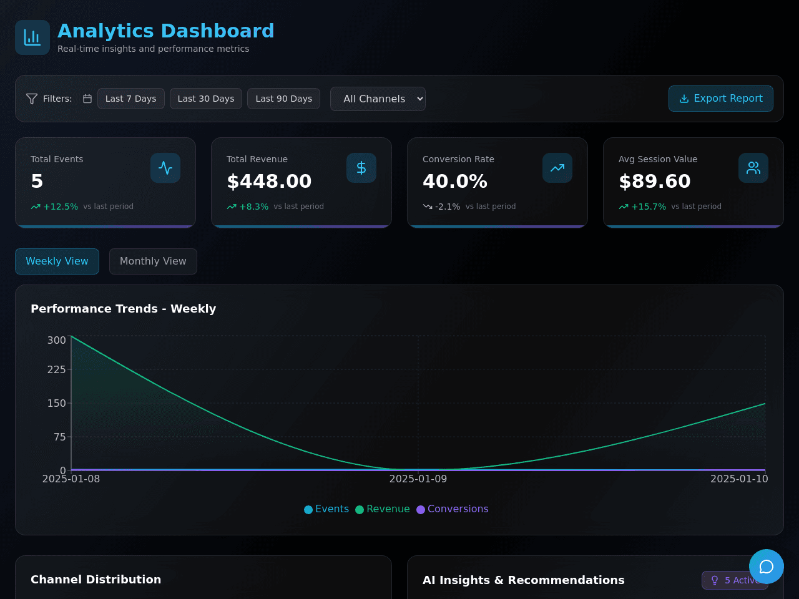799x599 pixels.
Task: Click the up-trend arrow next to +12.5%
Action: click(36, 207)
